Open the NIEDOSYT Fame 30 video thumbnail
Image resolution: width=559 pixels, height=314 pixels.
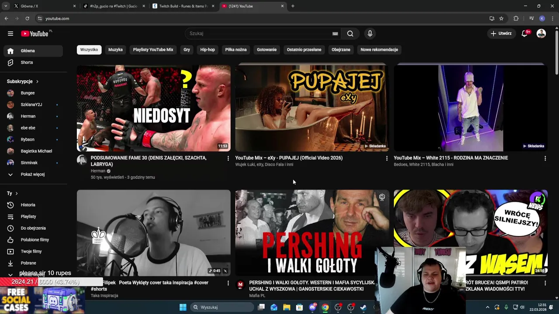click(x=154, y=108)
